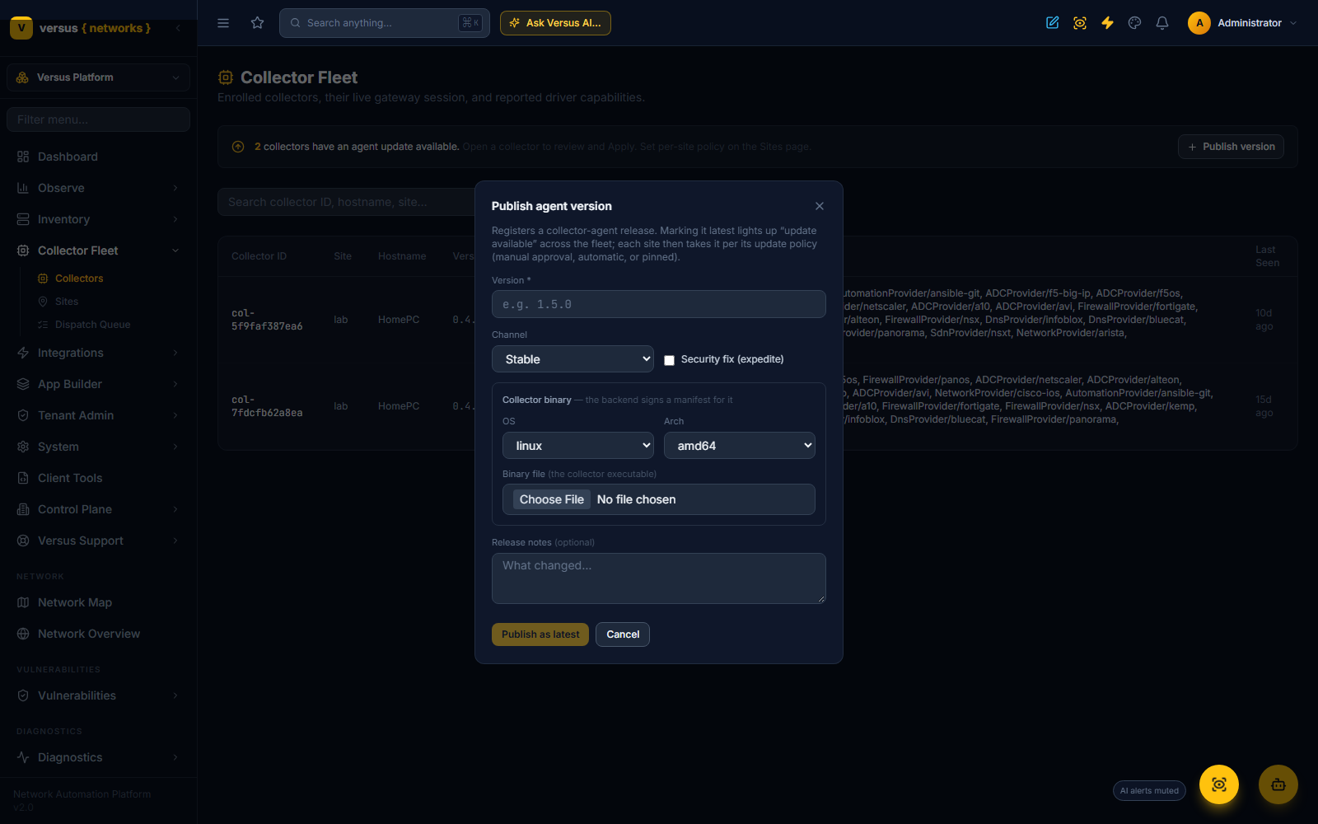
Task: Open the OS linux dropdown
Action: click(578, 446)
